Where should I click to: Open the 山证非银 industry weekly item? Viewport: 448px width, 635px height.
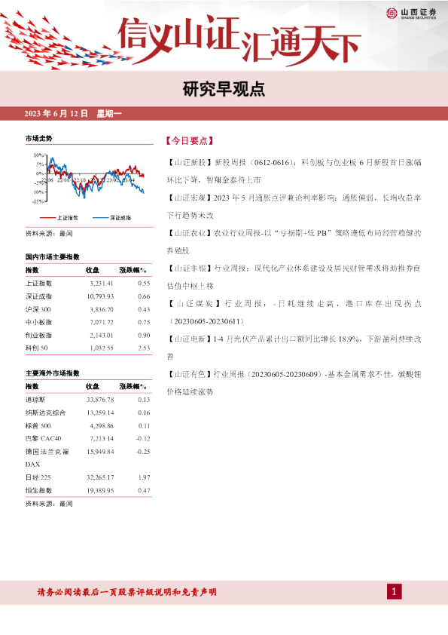click(294, 277)
